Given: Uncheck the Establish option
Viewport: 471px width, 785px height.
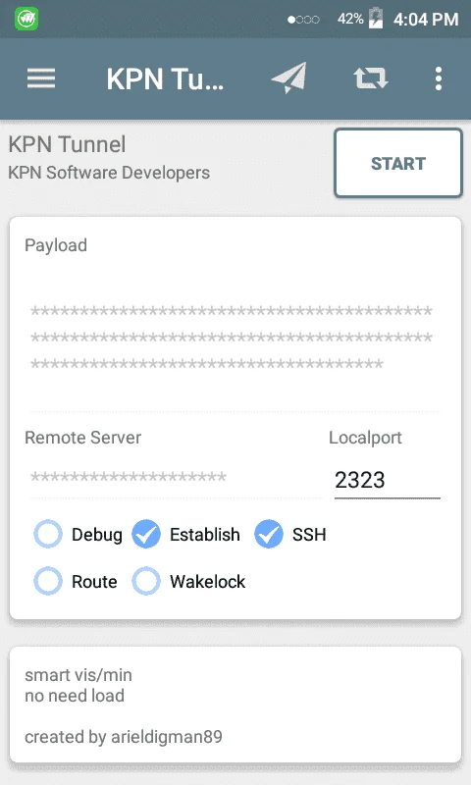Looking at the screenshot, I should point(185,534).
